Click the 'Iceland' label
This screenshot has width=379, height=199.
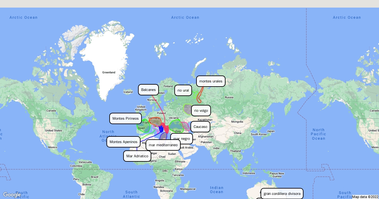coord(128,92)
